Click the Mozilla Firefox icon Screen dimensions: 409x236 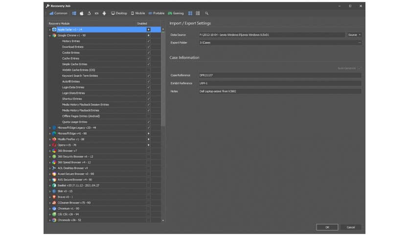tap(54, 139)
